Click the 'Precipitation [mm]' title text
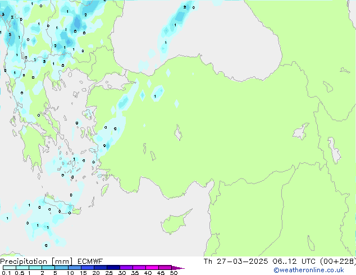356x275 pixels. (36, 262)
